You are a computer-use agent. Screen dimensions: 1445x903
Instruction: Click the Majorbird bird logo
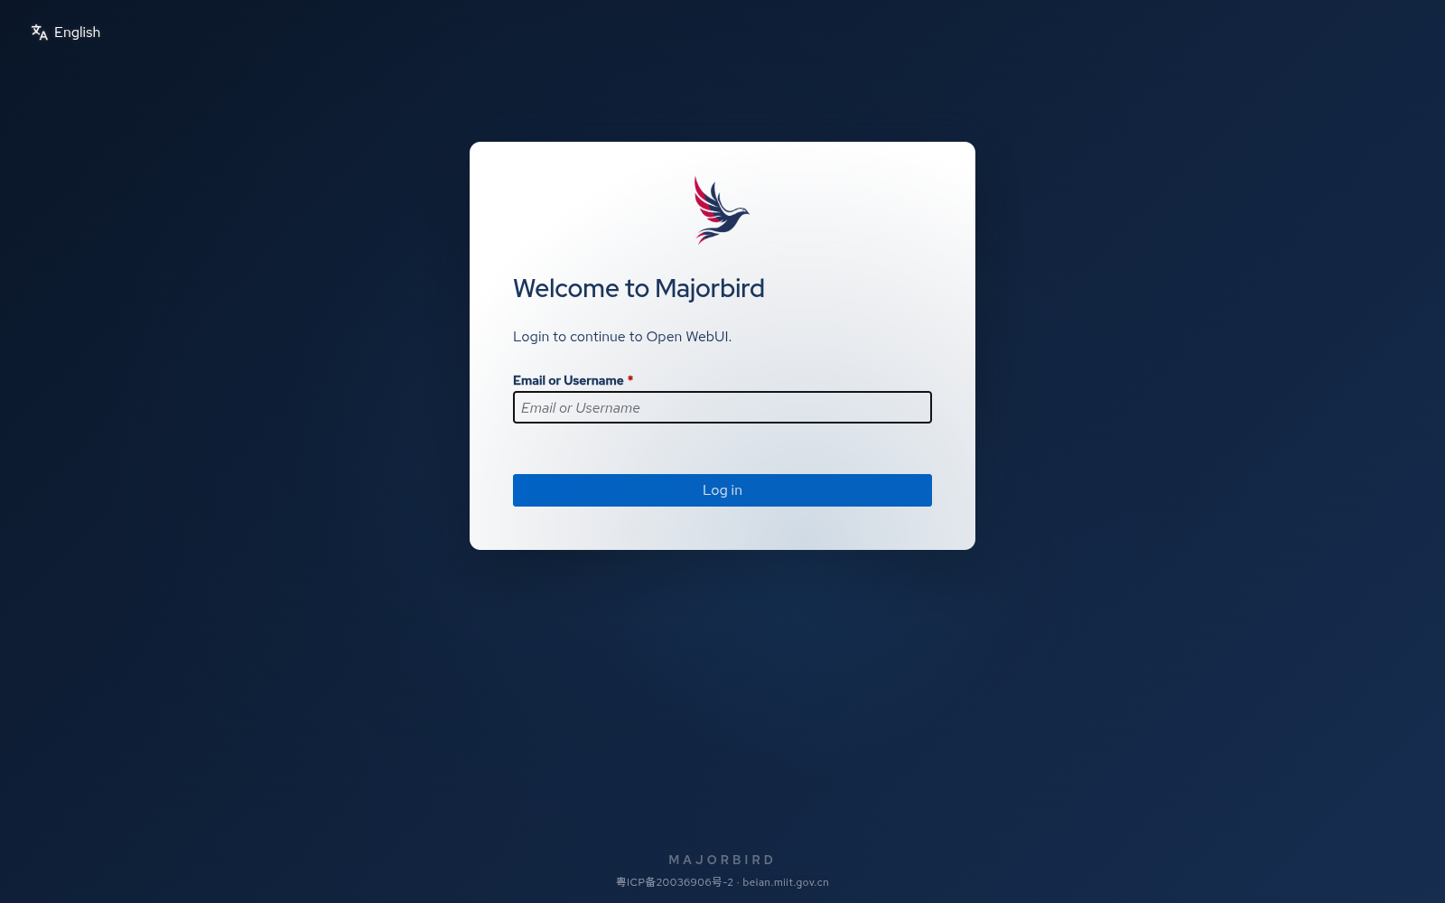722,210
